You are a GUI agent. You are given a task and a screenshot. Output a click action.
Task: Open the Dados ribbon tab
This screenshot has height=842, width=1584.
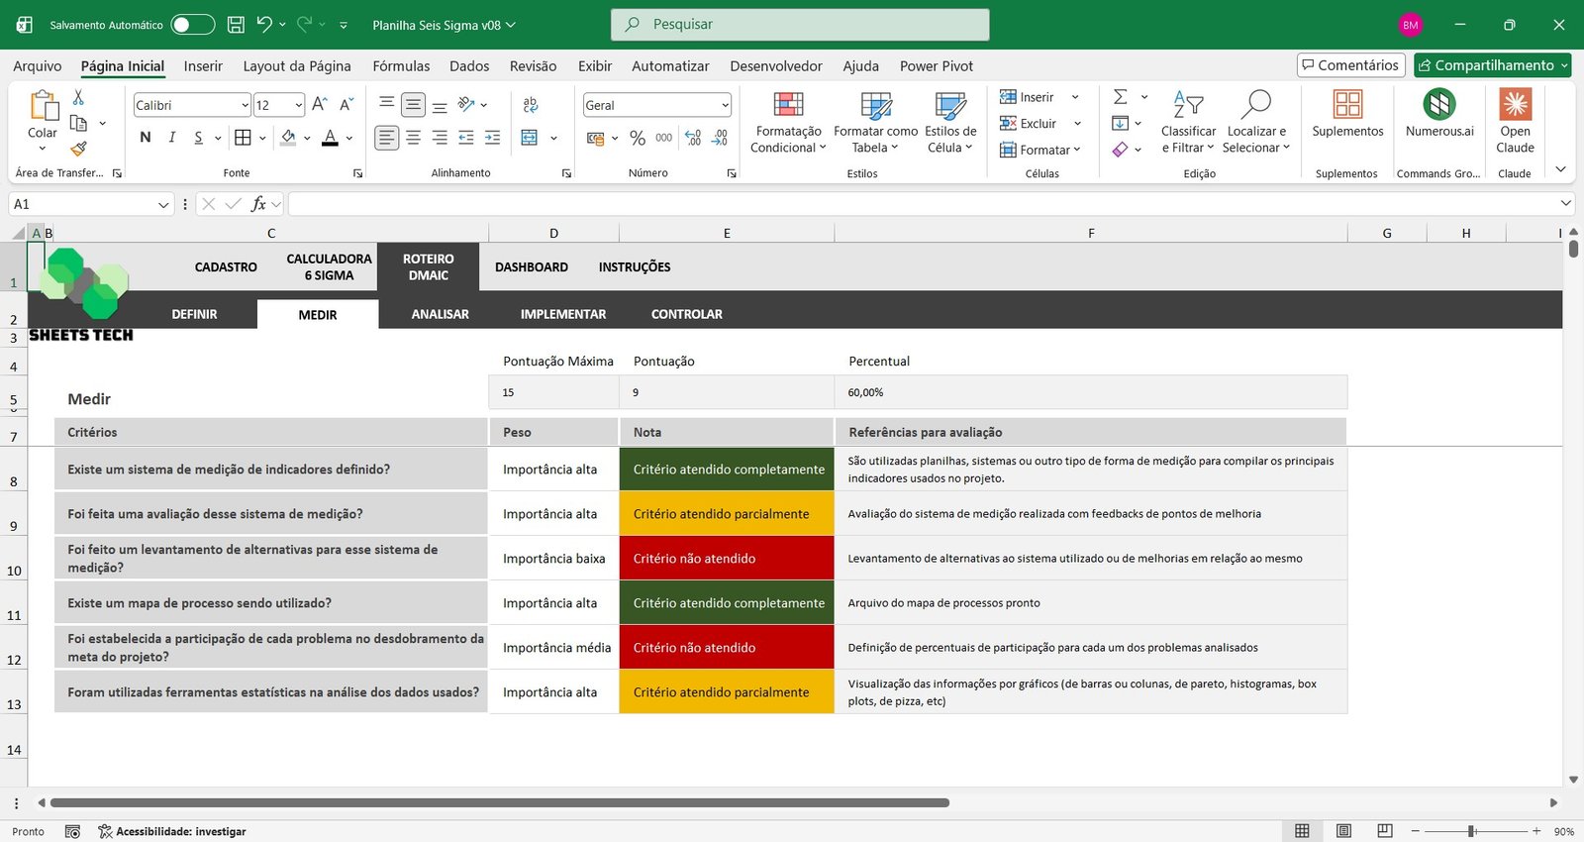[469, 66]
